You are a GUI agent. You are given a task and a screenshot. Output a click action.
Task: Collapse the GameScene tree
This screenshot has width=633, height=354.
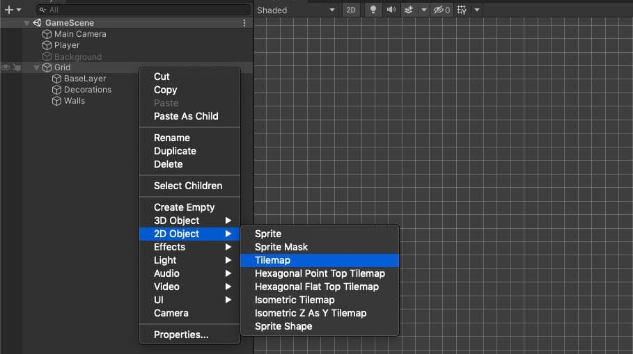pos(26,23)
